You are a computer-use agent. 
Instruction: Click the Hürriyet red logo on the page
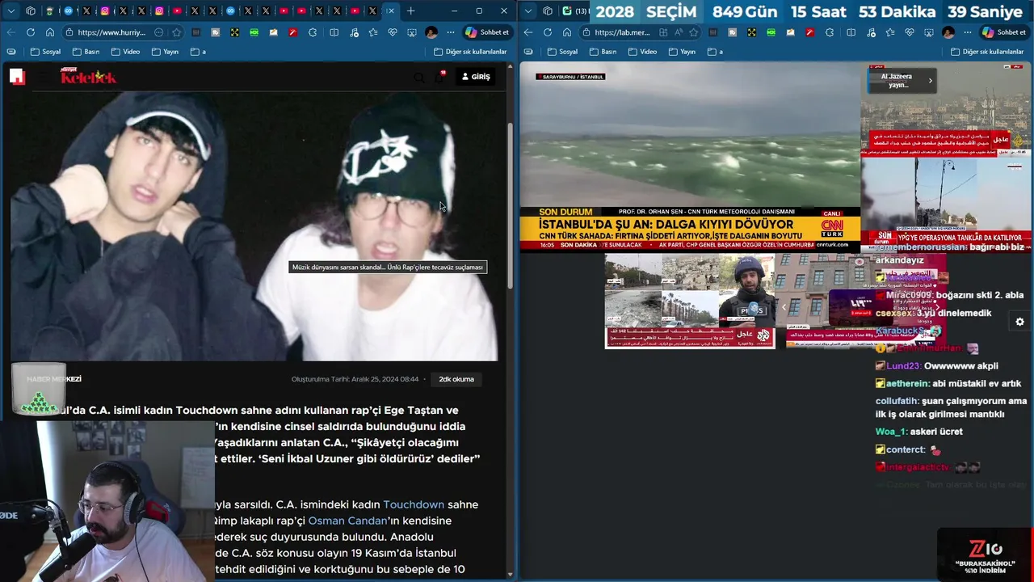[17, 77]
